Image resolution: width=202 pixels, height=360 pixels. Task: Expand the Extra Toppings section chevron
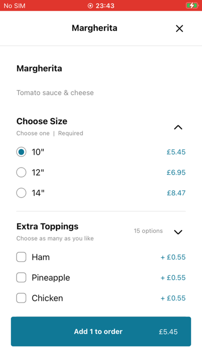pyautogui.click(x=178, y=232)
